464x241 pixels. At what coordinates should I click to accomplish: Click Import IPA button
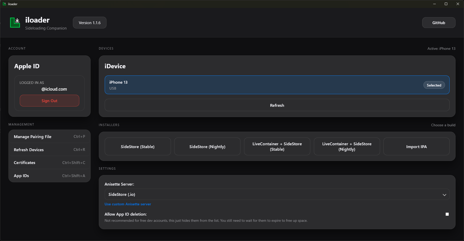click(x=416, y=147)
